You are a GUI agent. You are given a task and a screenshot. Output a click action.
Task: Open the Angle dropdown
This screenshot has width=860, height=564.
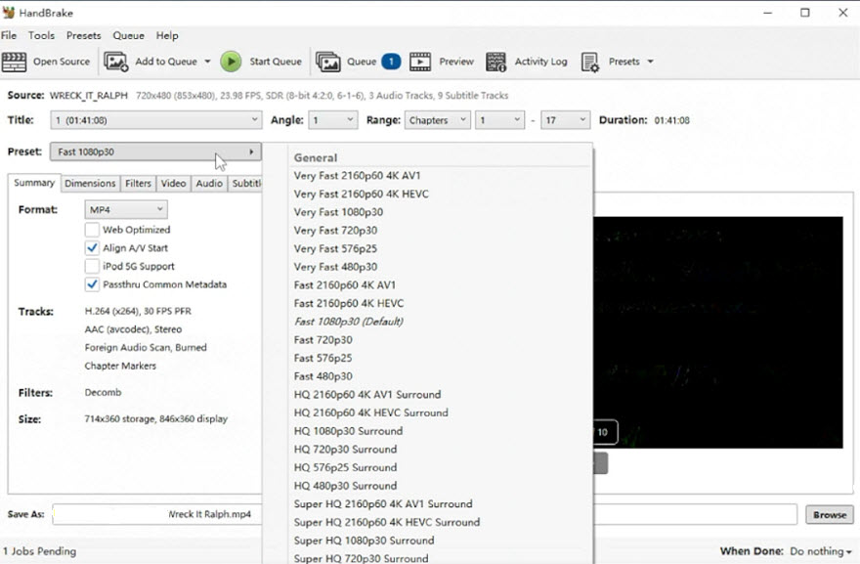[333, 120]
